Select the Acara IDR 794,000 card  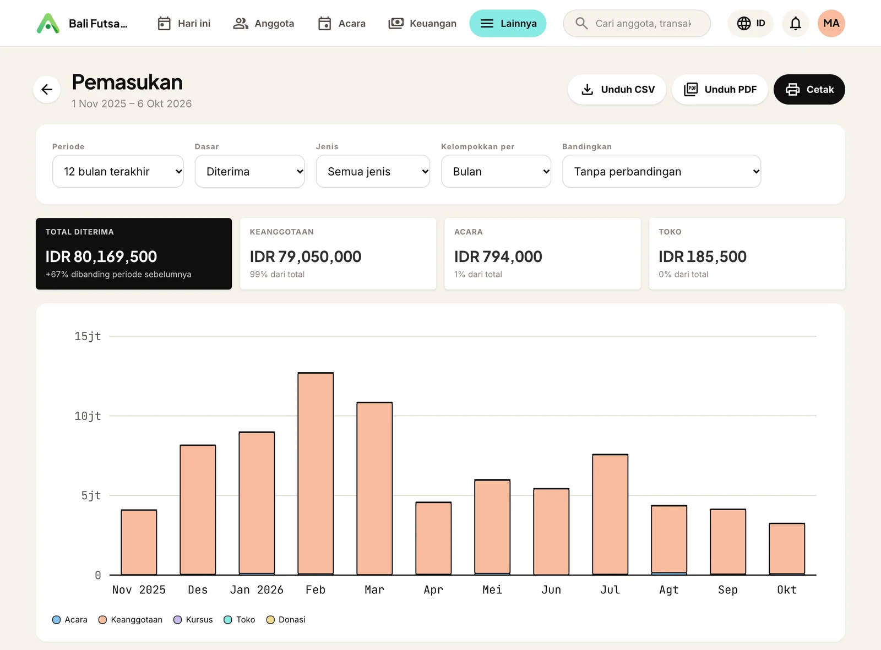pyautogui.click(x=542, y=254)
